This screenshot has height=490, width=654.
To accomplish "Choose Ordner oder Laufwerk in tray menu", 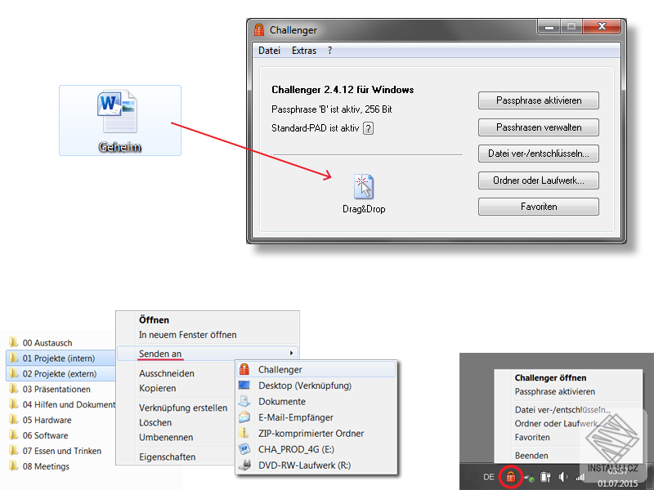I will click(557, 423).
